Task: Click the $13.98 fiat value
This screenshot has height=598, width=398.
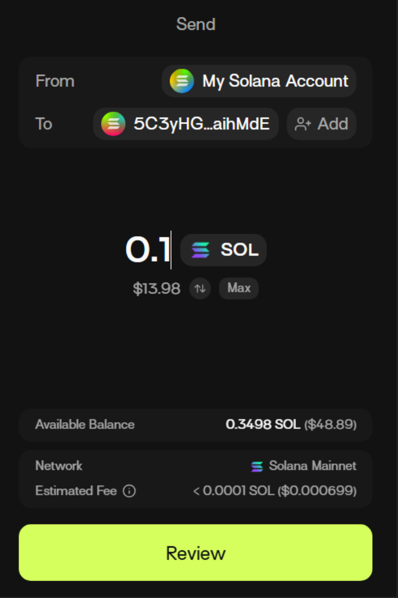Action: 157,289
